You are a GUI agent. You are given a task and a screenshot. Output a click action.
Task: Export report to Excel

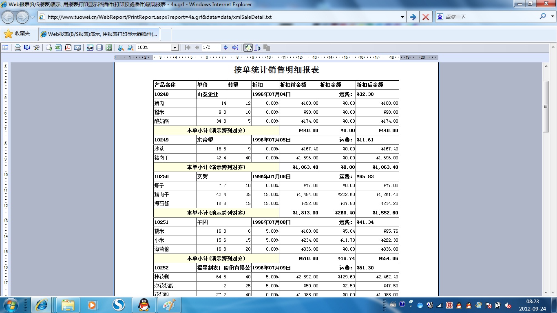[x=58, y=48]
